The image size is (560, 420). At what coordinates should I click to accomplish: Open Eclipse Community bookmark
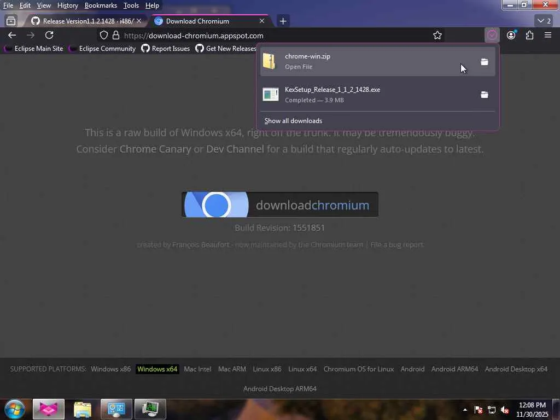point(102,49)
